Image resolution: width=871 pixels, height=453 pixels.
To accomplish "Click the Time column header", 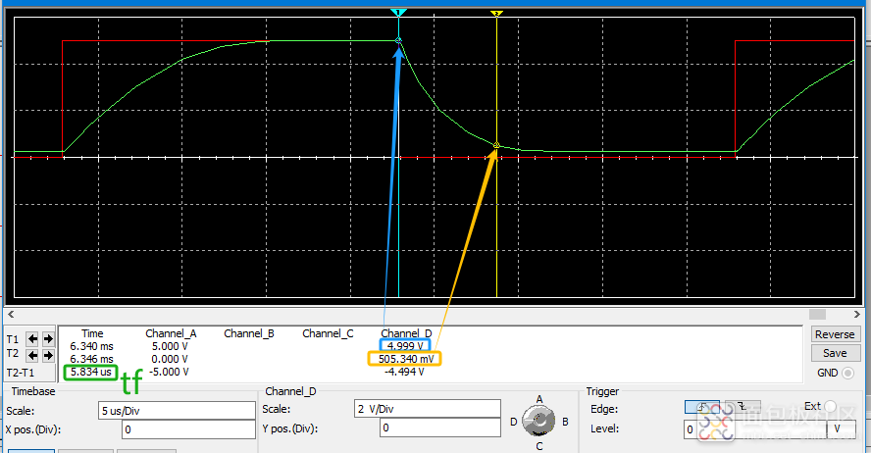I will [x=92, y=333].
